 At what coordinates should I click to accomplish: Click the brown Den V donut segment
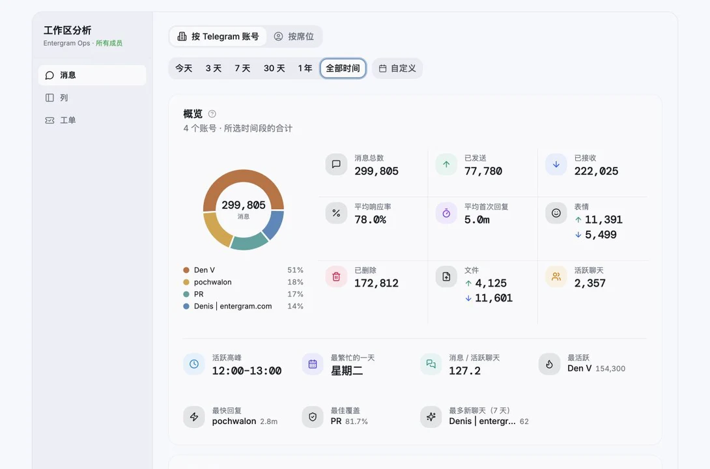(x=243, y=177)
